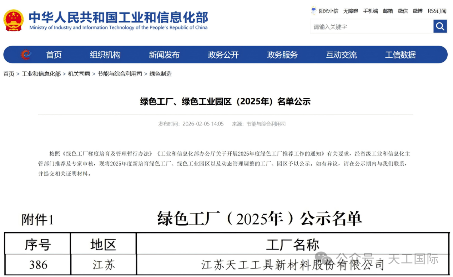The height and width of the screenshot is (277, 453).
Task: Click the 无障碍 accessibility link
Action: (x=351, y=11)
